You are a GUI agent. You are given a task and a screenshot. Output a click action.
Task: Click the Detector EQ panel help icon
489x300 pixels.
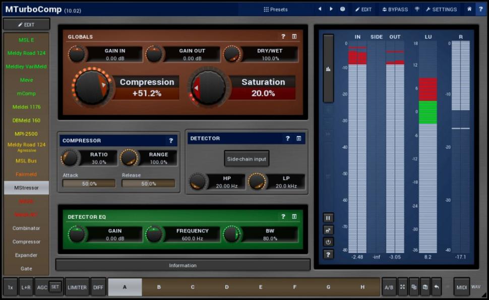(283, 217)
